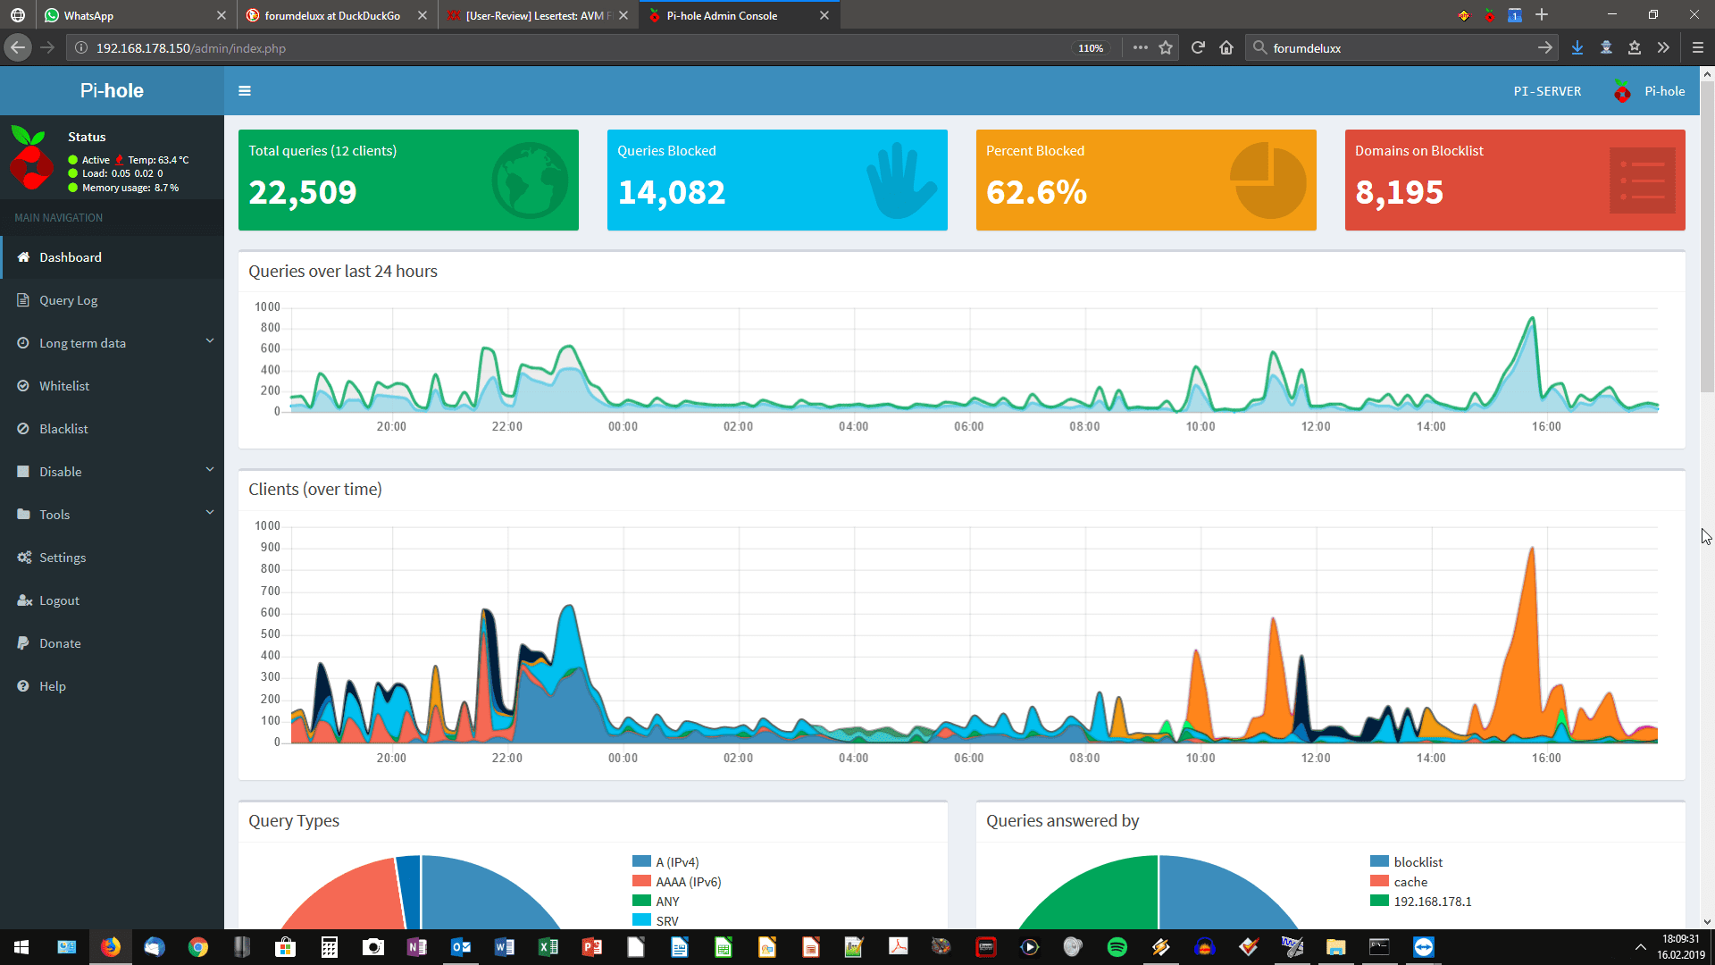Open the pinned Fritz tab icon
The height and width of the screenshot is (965, 1715).
click(1464, 15)
